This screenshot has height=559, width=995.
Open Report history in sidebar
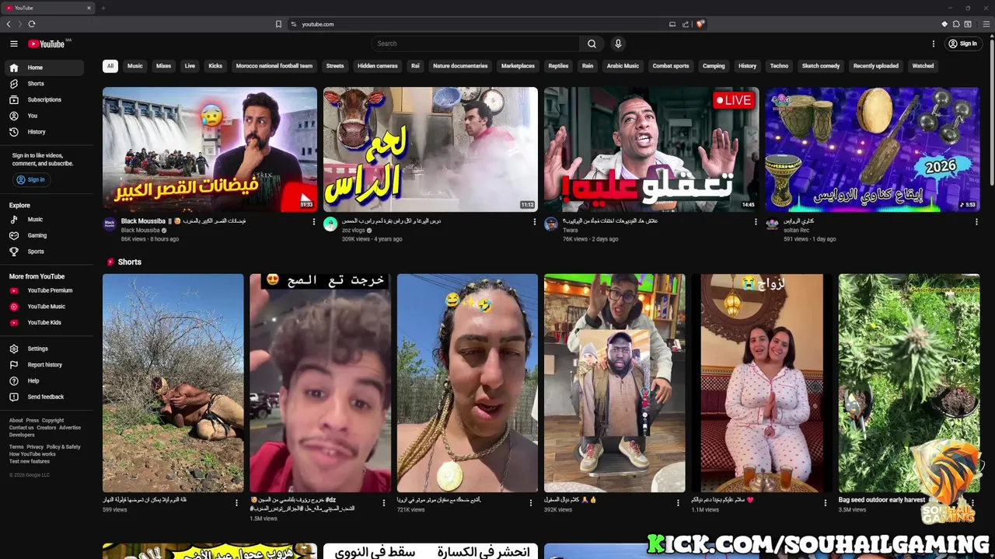pos(44,365)
